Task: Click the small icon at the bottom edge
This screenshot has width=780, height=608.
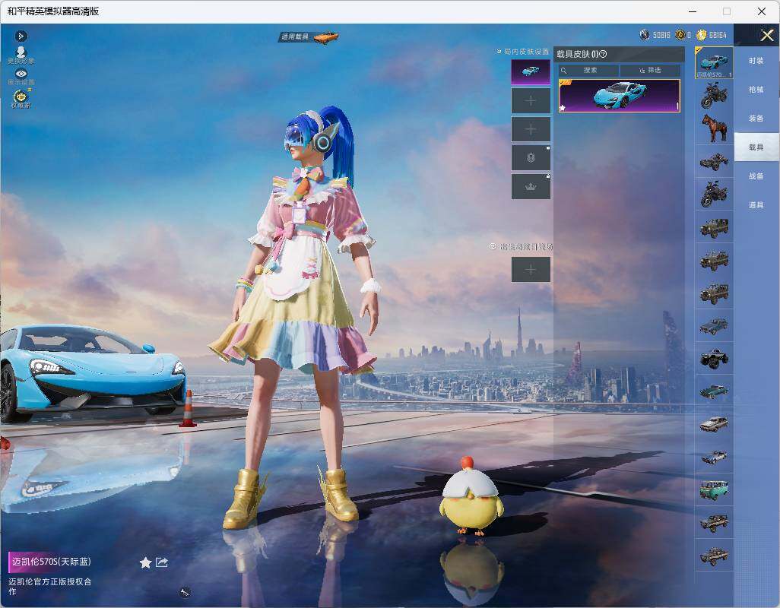Action: (x=185, y=591)
